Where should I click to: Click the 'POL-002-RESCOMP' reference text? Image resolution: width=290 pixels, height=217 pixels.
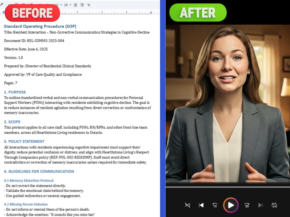[x=75, y=157]
